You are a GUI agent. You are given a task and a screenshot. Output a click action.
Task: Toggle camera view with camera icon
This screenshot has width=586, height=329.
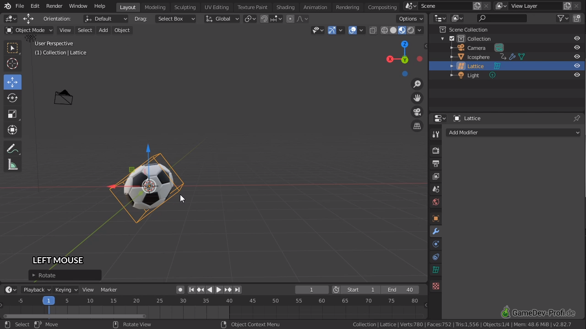(x=417, y=112)
